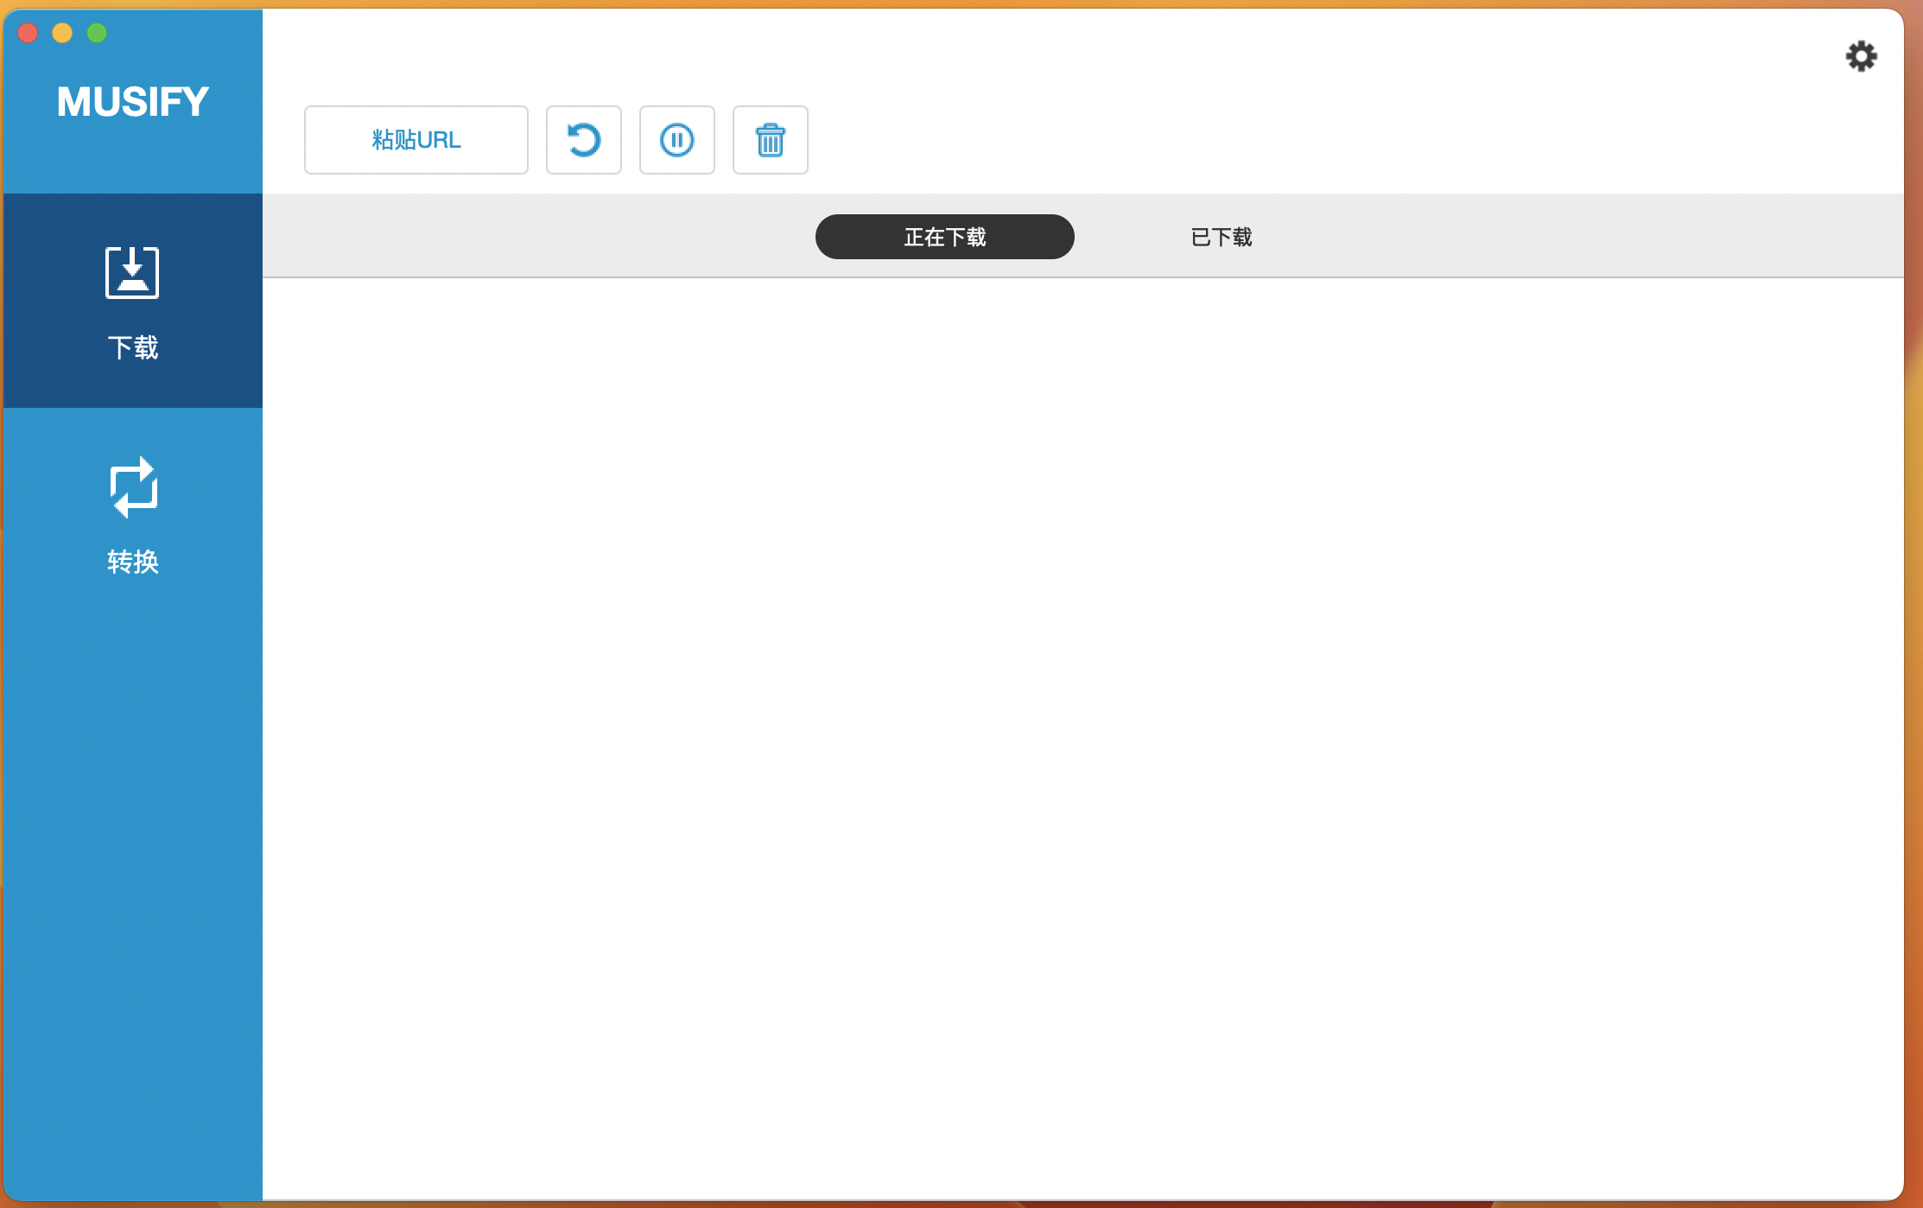Select the convert loop-arrows icon in the sidebar
Screen dimensions: 1923x1208
pyautogui.click(x=132, y=487)
